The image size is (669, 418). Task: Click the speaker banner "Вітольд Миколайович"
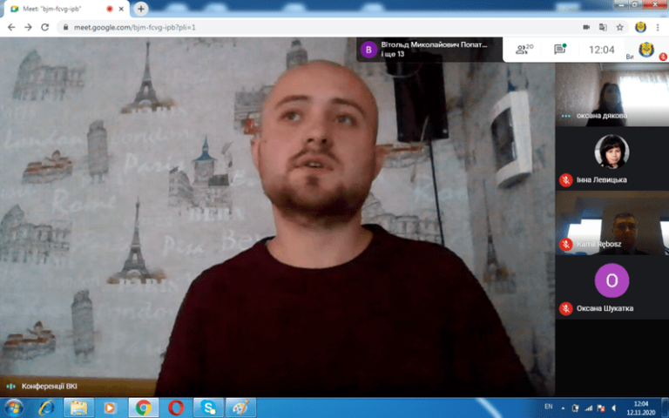point(429,50)
